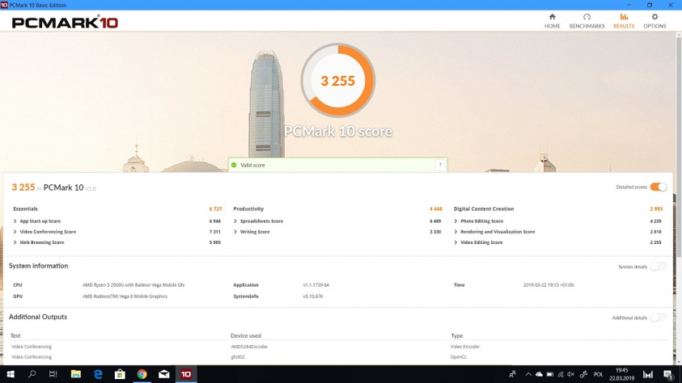Image resolution: width=682 pixels, height=383 pixels.
Task: Enable the System details toggle
Action: point(658,267)
